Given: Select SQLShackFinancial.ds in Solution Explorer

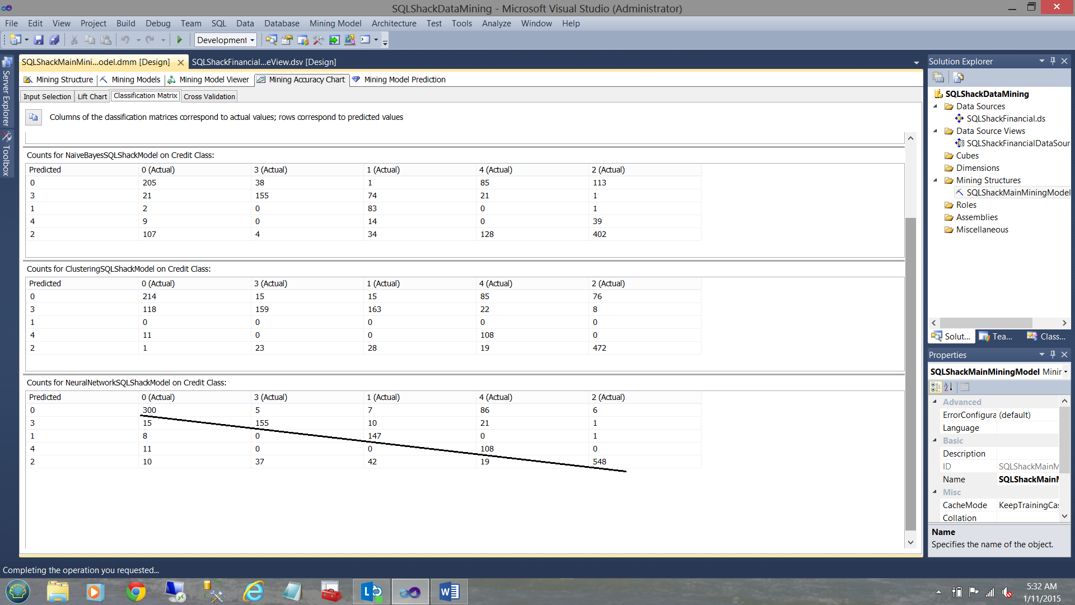Looking at the screenshot, I should pyautogui.click(x=1006, y=119).
